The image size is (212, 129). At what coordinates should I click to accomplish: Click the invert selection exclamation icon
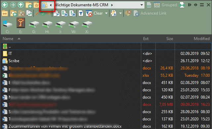pyautogui.click(x=72, y=13)
